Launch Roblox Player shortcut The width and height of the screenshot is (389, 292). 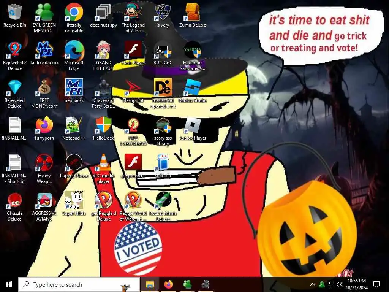pos(193,129)
